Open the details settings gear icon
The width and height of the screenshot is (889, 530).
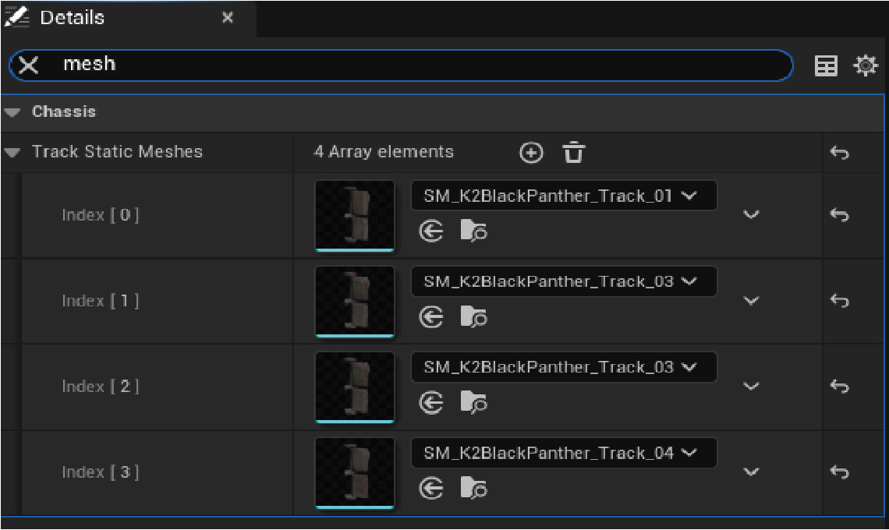(x=865, y=66)
